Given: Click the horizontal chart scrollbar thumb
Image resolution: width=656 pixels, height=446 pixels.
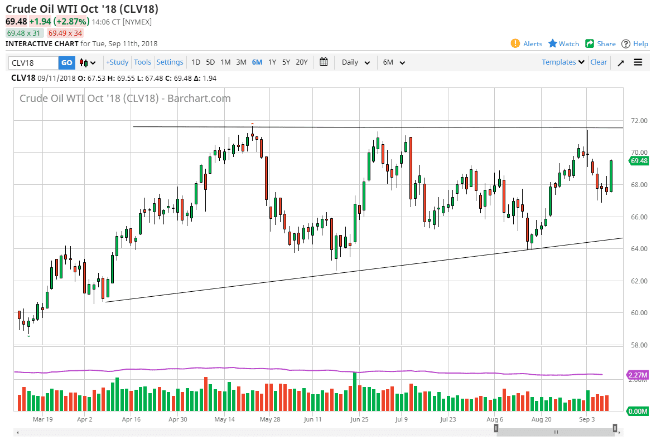Looking at the screenshot, I should [x=556, y=431].
